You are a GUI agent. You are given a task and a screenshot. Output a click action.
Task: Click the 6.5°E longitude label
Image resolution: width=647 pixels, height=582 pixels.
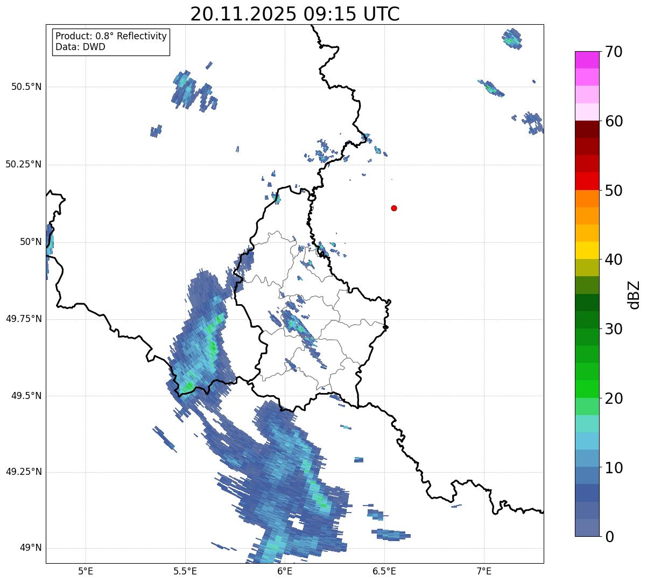click(x=384, y=571)
